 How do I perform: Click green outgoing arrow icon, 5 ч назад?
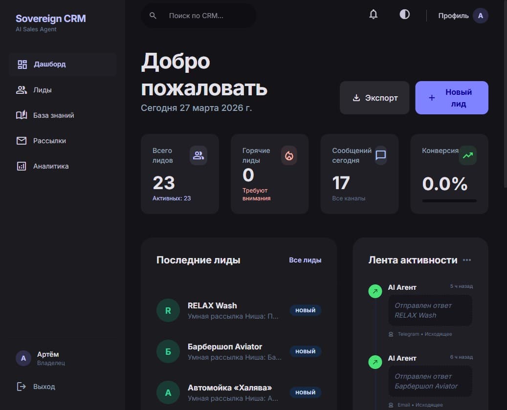375,291
